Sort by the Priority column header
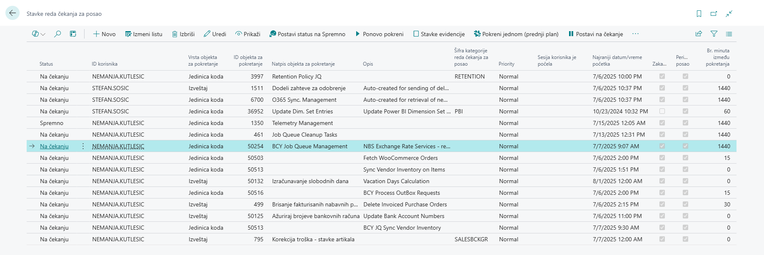 pos(506,64)
